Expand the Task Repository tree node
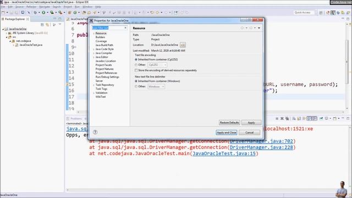352x198 pixels. (x=94, y=85)
